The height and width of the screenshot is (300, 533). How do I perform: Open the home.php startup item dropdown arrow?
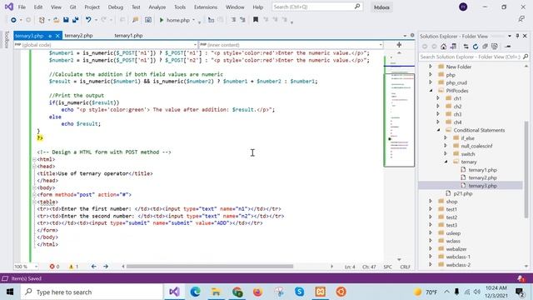point(194,20)
